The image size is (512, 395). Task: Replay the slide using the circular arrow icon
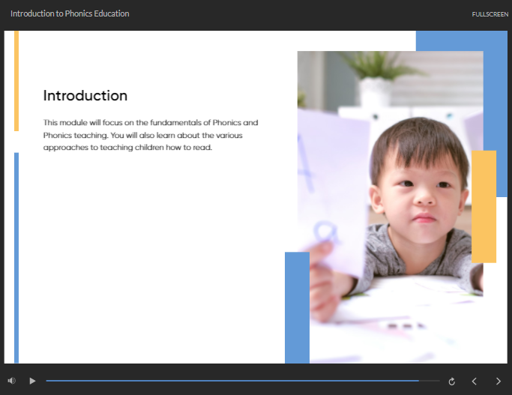click(x=452, y=382)
